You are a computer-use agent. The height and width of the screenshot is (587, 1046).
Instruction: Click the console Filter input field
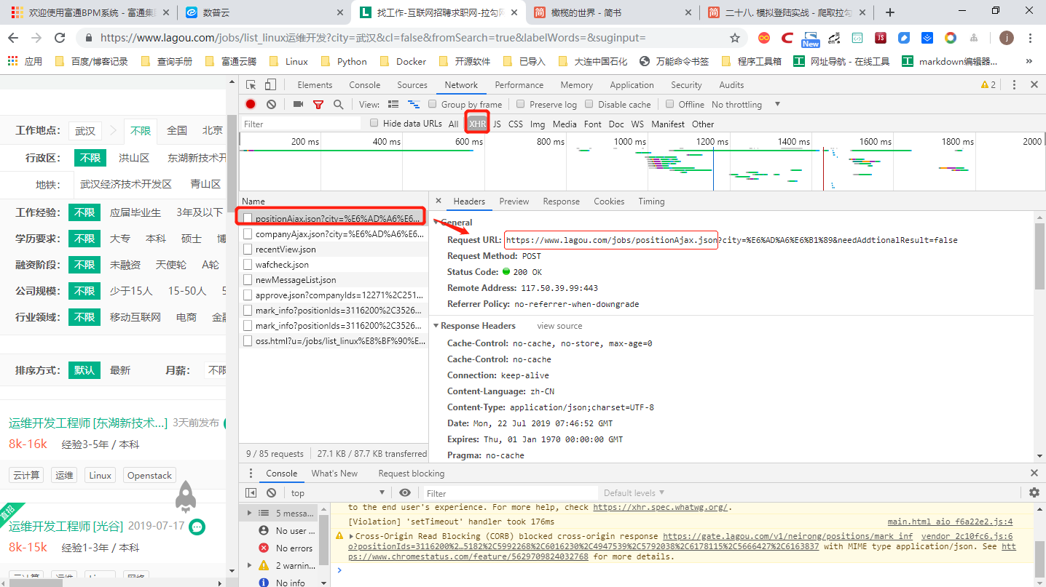tap(509, 493)
